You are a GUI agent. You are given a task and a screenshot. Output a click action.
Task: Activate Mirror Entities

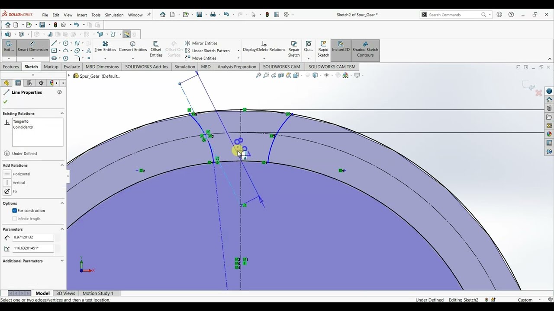click(201, 43)
